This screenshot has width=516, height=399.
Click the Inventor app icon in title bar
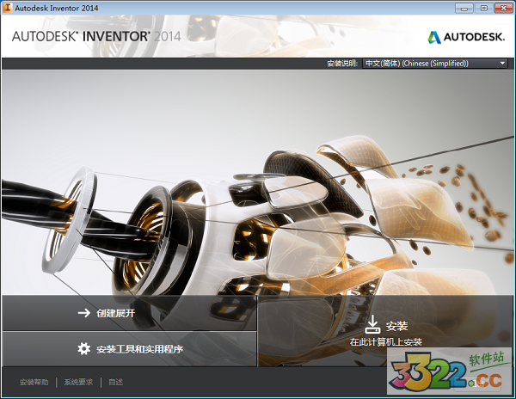pos(7,8)
